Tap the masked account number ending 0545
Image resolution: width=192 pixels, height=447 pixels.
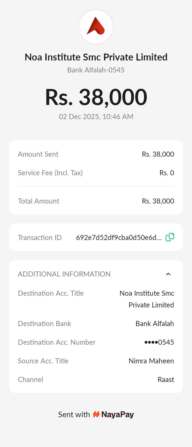point(159,342)
